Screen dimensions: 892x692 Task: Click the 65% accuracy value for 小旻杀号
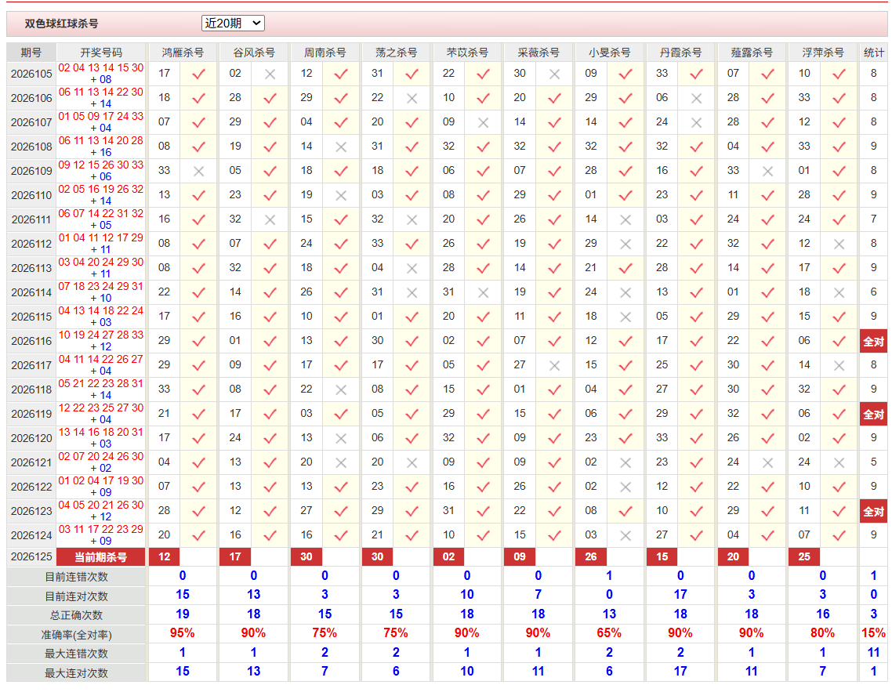[609, 633]
